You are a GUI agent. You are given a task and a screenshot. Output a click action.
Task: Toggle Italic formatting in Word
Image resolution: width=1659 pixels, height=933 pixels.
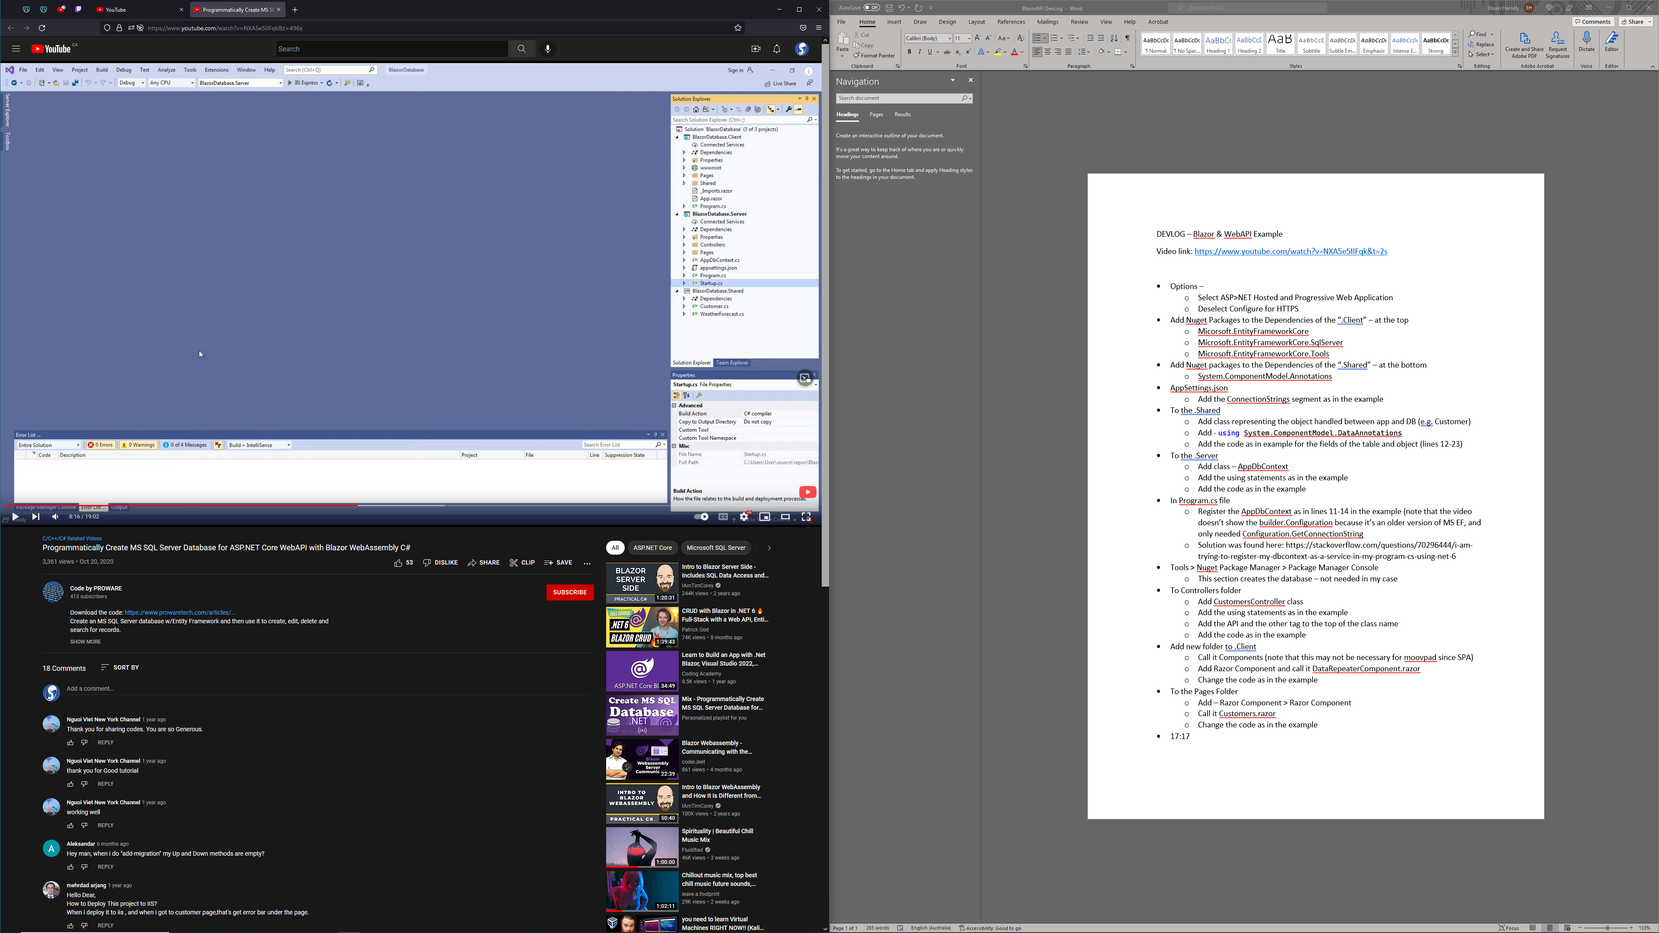(919, 52)
